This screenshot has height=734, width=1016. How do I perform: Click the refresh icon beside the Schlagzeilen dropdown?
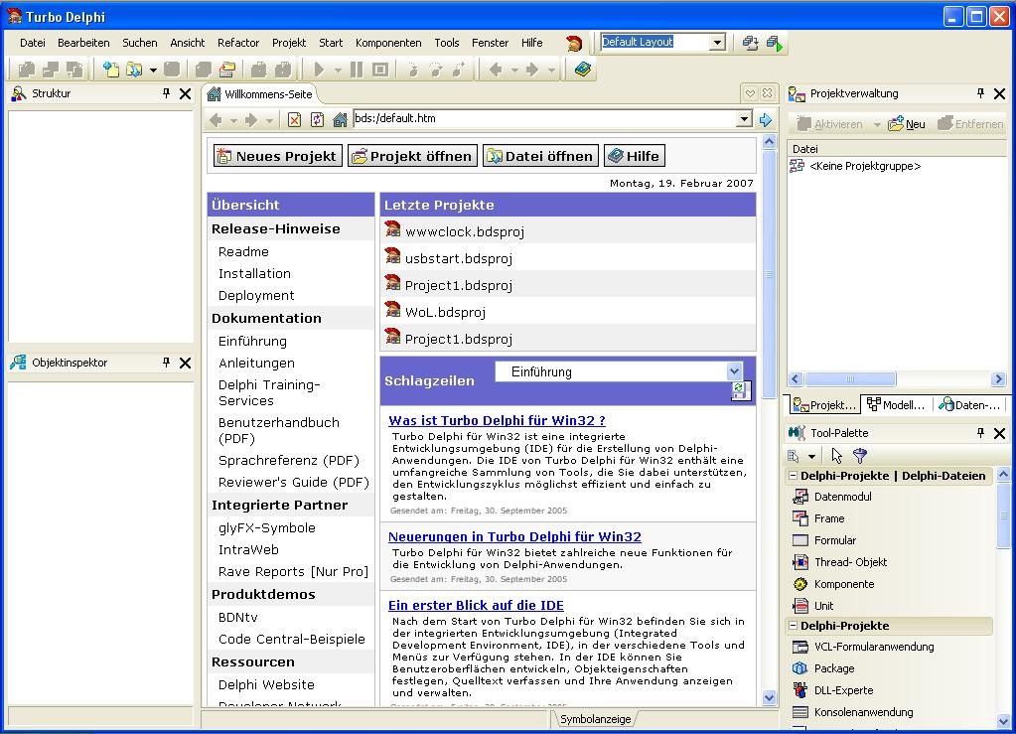(x=738, y=391)
